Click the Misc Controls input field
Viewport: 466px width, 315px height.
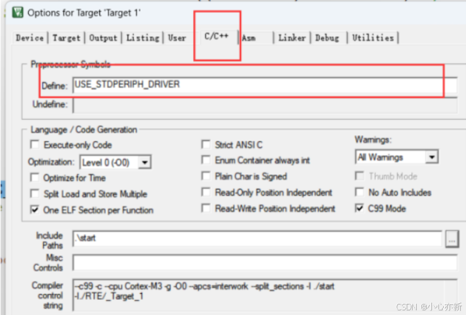click(264, 262)
